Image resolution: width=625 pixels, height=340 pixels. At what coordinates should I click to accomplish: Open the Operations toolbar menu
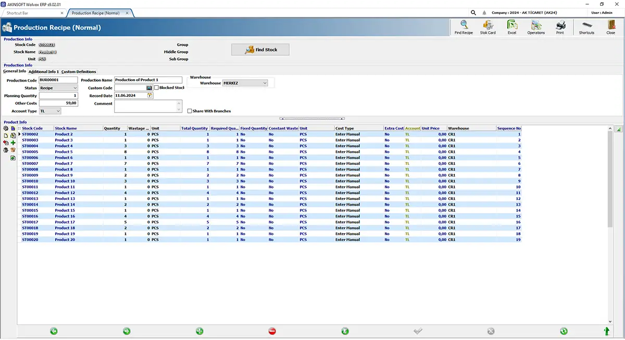(536, 27)
